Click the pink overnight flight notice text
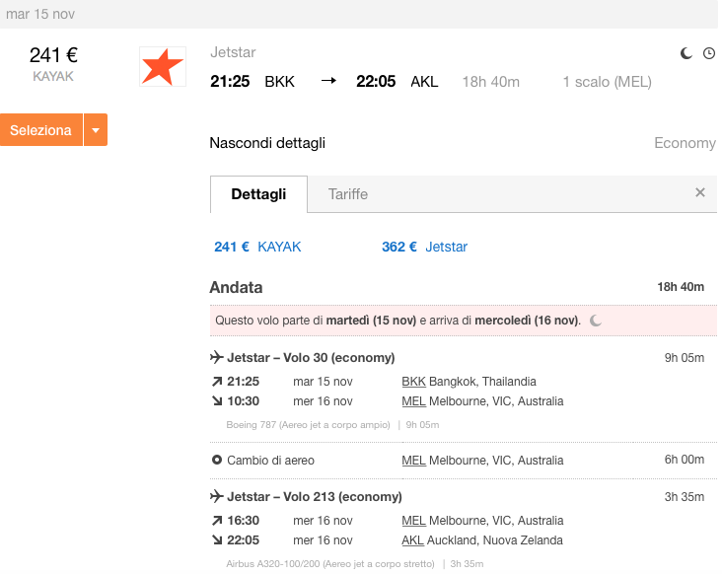This screenshot has height=574, width=722. coord(397,321)
